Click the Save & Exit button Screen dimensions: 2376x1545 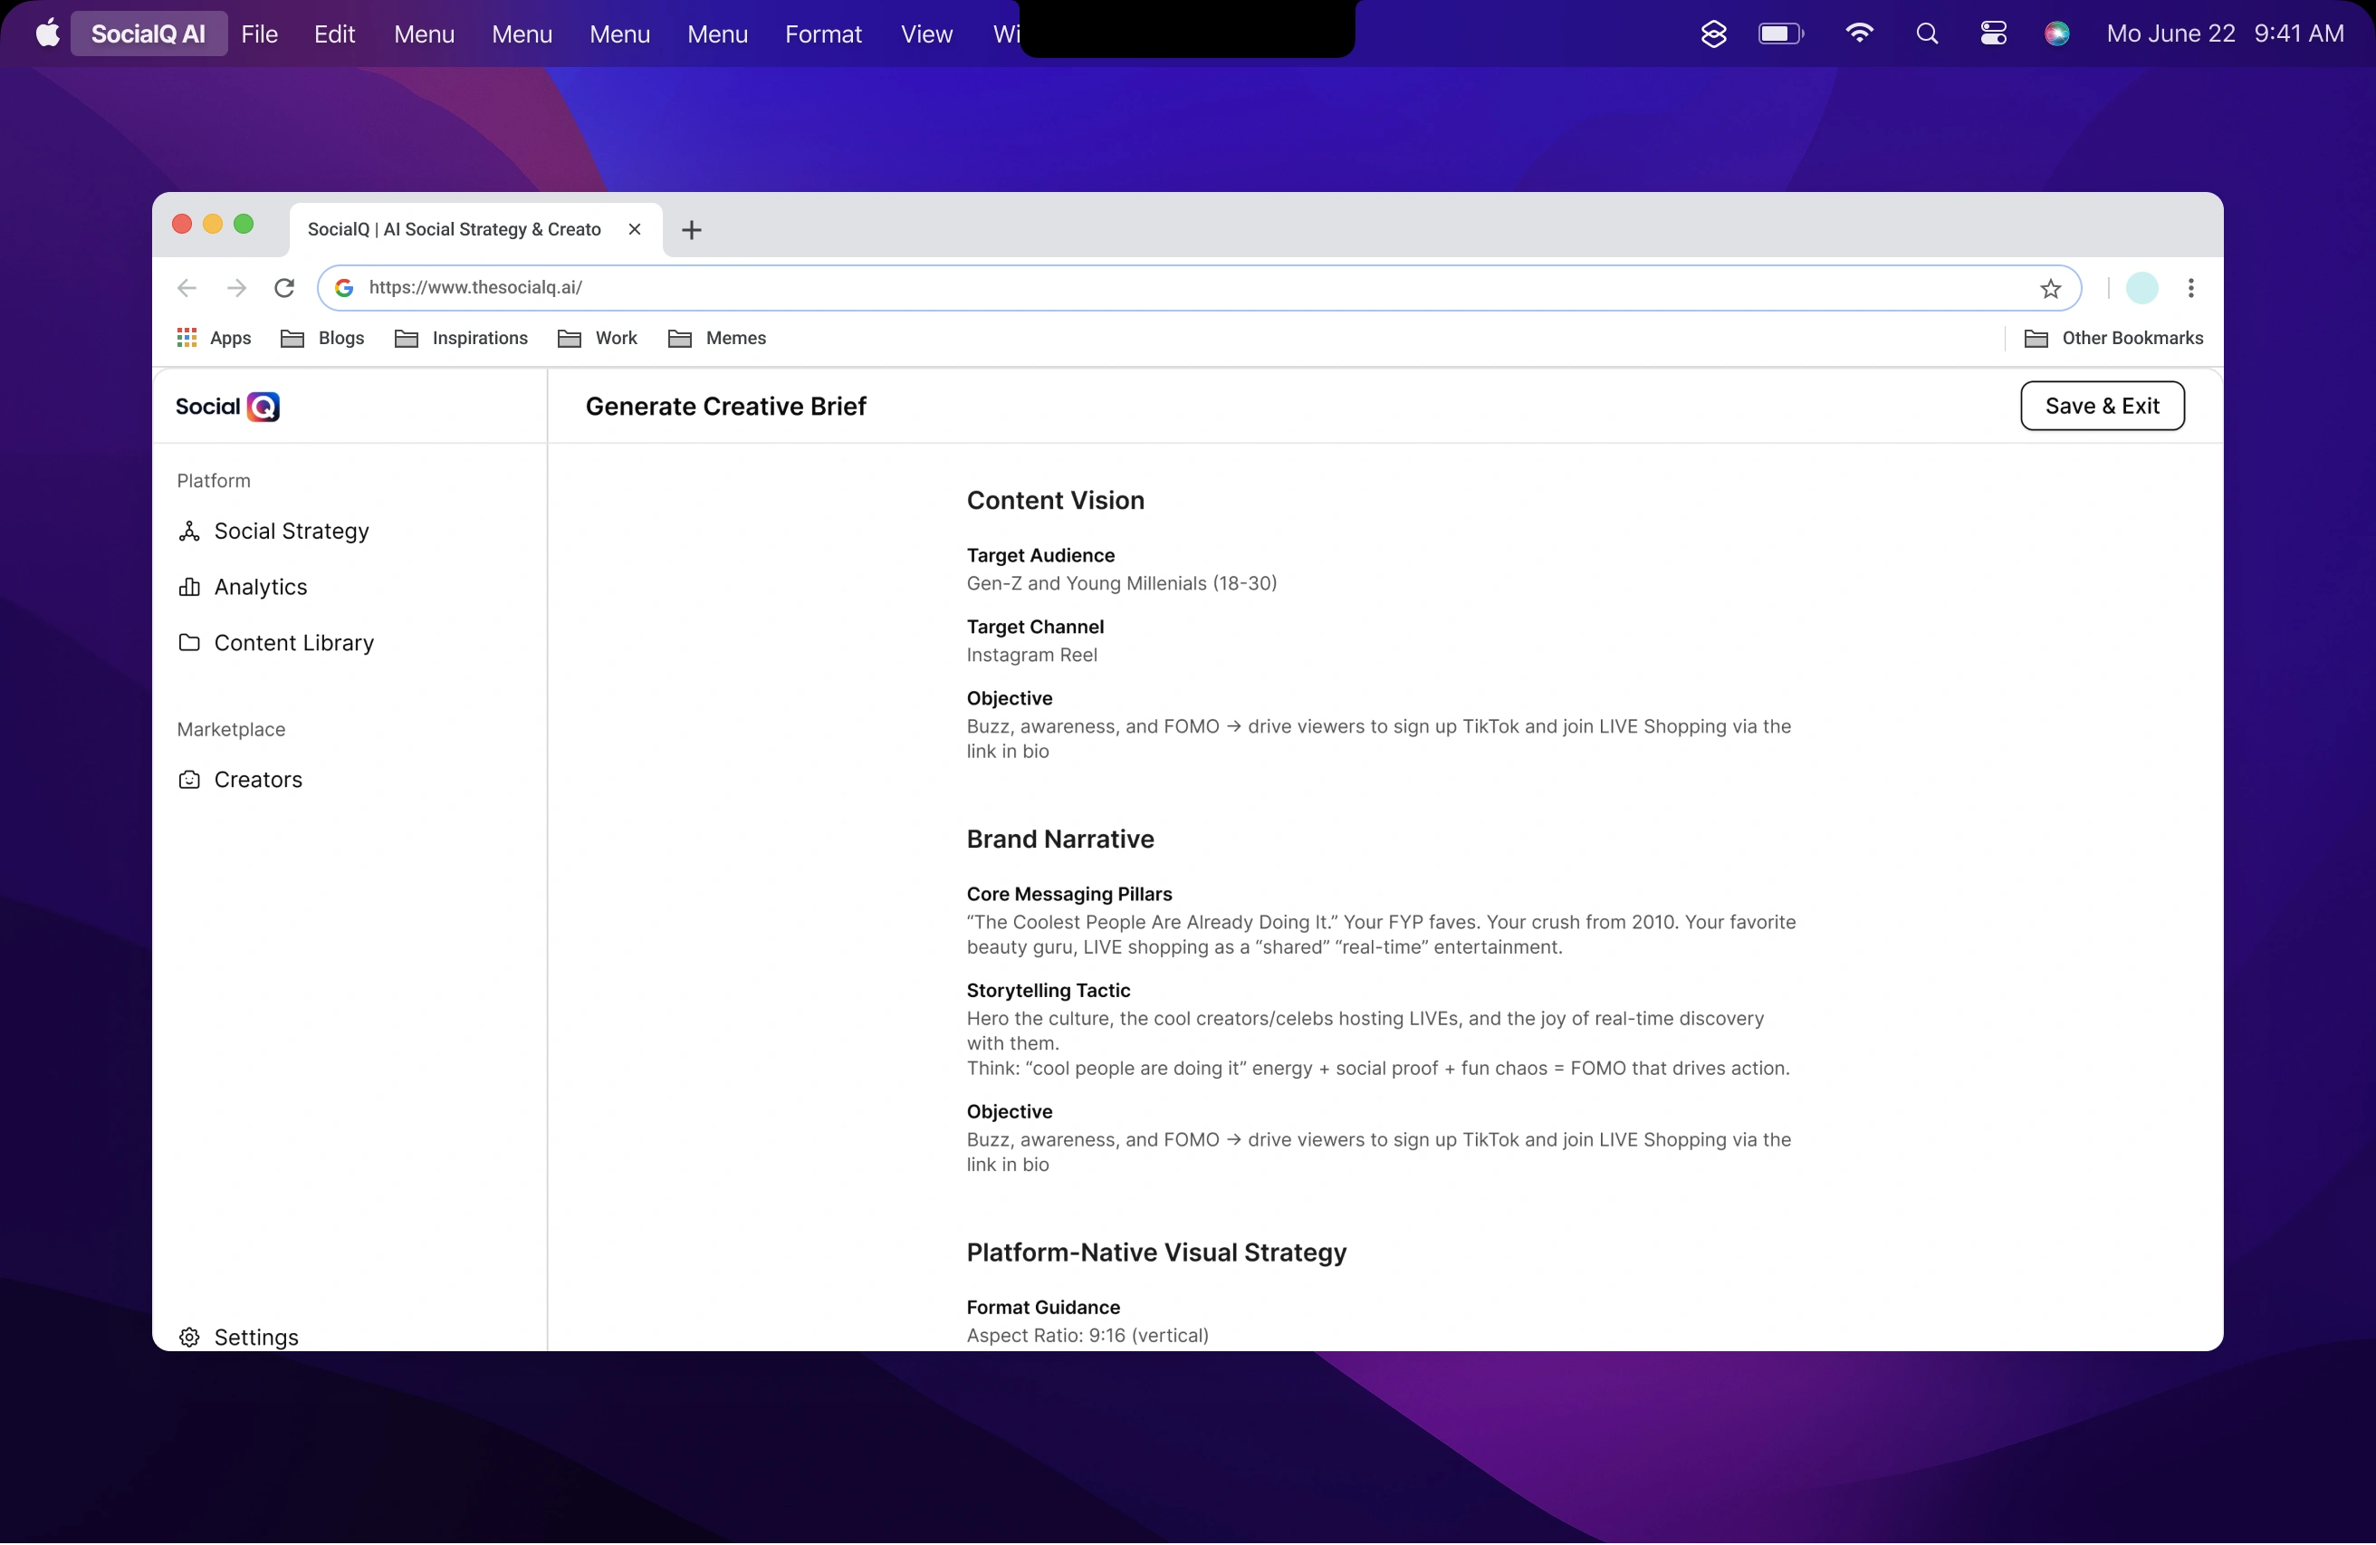[x=2102, y=407]
